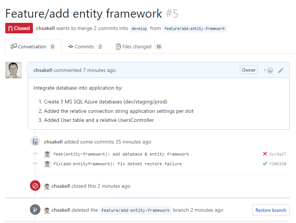Click the commits added timeline icon
296x223 pixels.
(35, 142)
